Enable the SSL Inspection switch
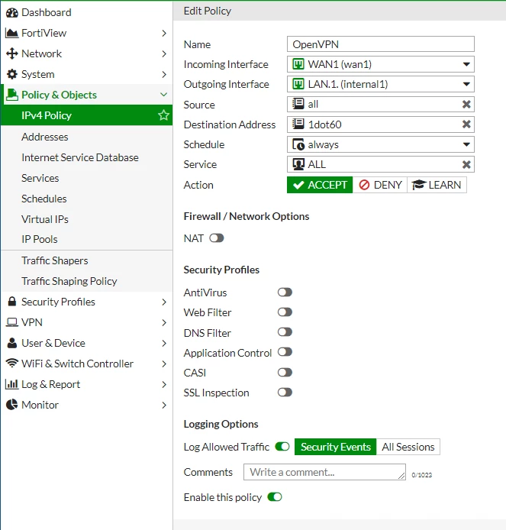 285,393
